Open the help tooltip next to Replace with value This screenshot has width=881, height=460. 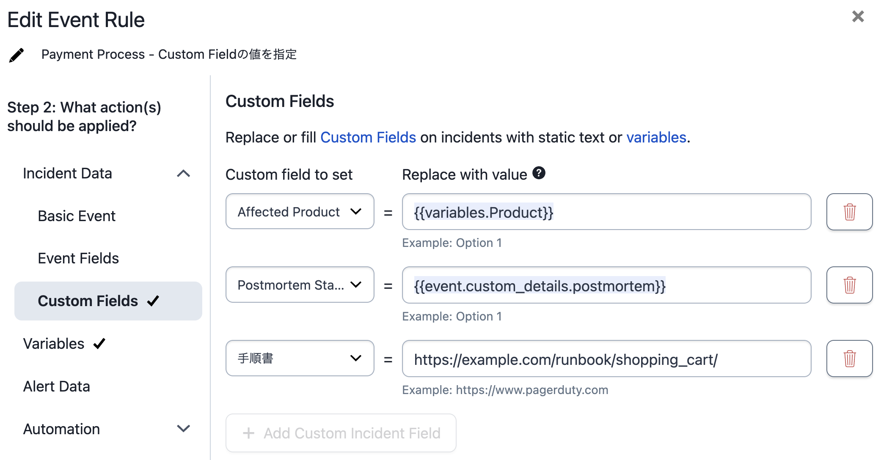pyautogui.click(x=539, y=172)
